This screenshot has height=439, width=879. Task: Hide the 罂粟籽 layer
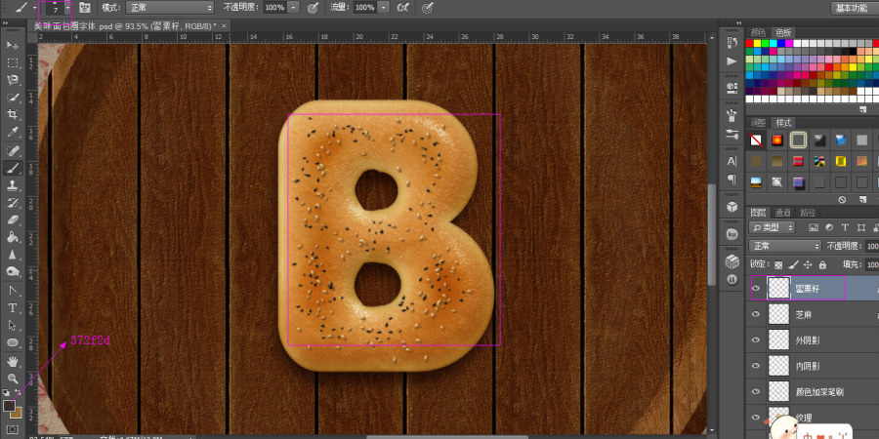tap(756, 289)
